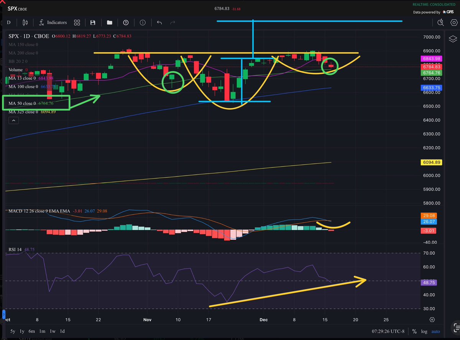The width and height of the screenshot is (460, 340).
Task: Select the 1d time range
Action: point(62,331)
